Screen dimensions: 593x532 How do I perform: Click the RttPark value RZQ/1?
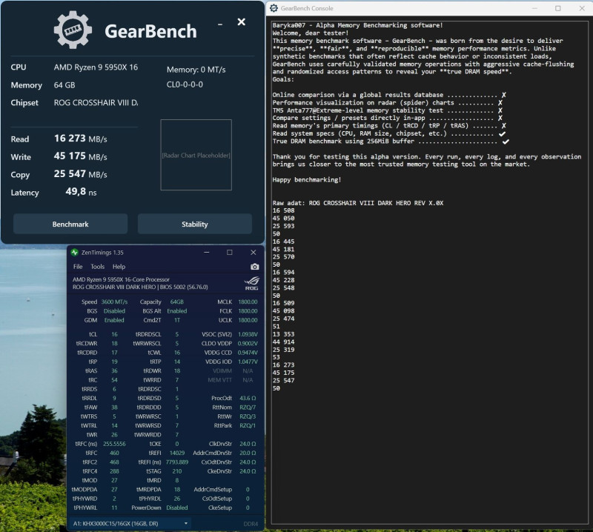click(x=248, y=425)
